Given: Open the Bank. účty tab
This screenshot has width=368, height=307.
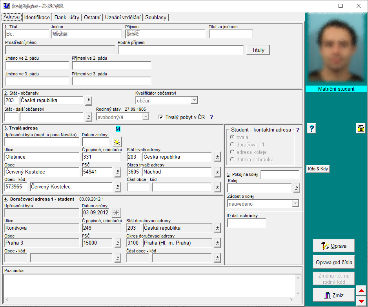Looking at the screenshot, I should (67, 17).
